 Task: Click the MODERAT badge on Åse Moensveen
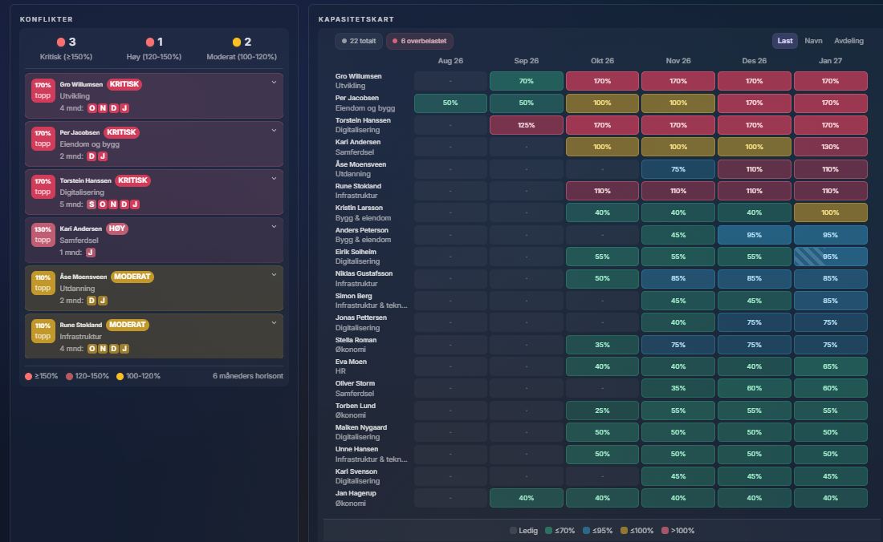pos(132,277)
